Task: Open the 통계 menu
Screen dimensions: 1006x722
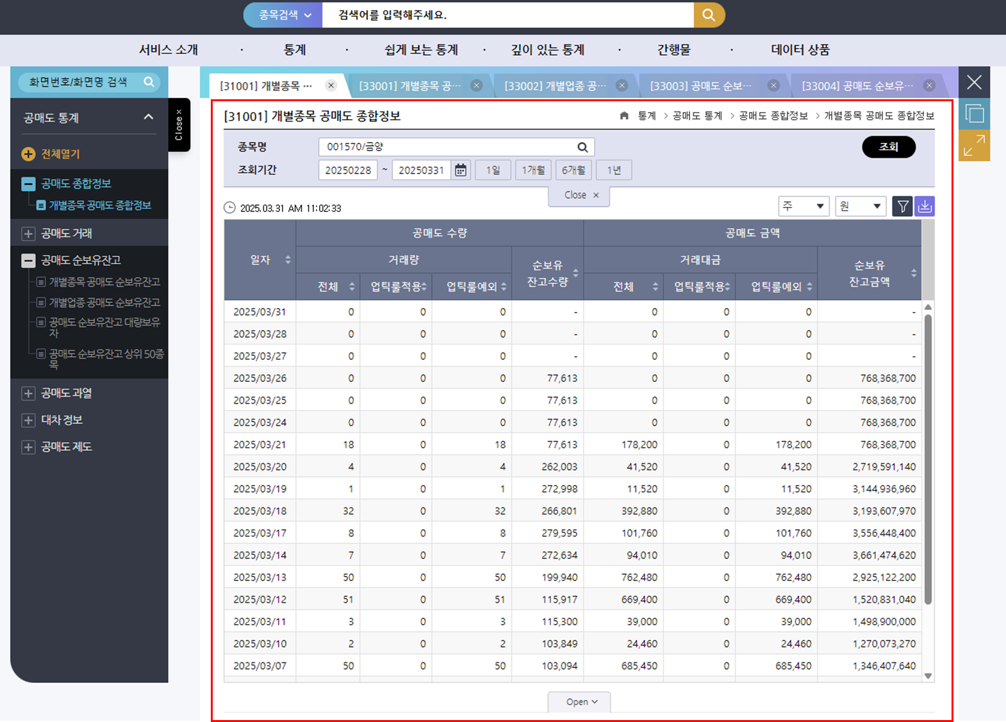Action: pos(295,50)
